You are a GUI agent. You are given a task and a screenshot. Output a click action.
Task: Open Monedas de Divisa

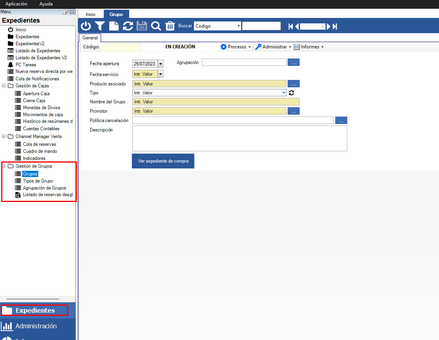(41, 108)
